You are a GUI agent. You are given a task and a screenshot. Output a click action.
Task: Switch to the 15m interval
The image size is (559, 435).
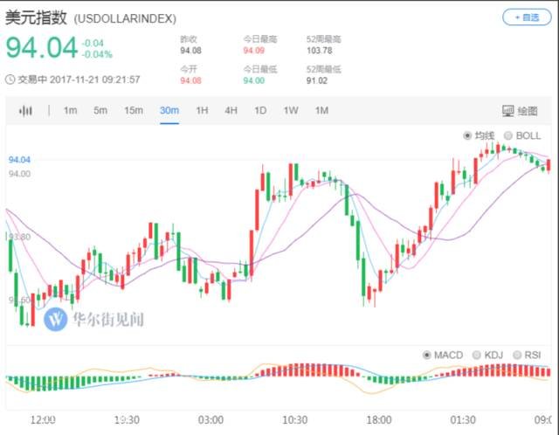click(134, 111)
